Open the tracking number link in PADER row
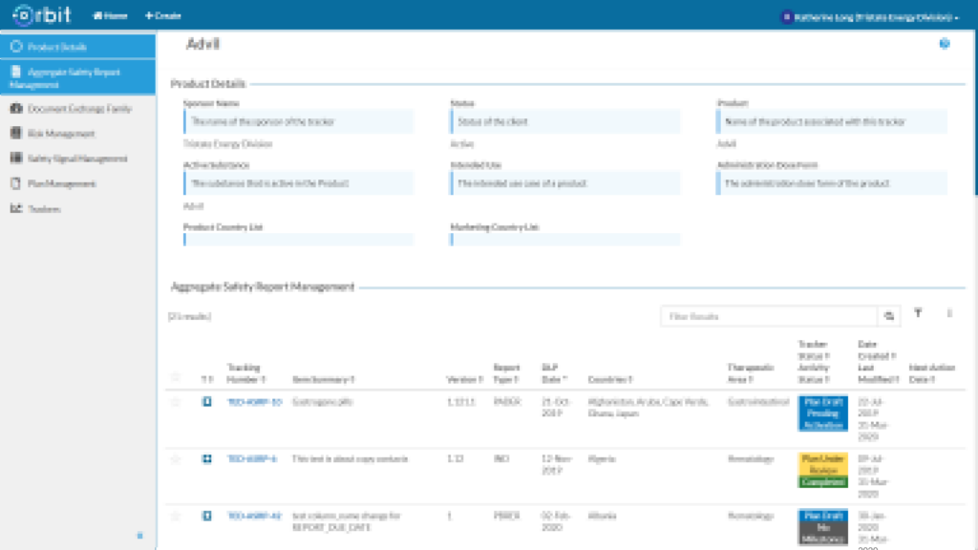The height and width of the screenshot is (550, 978). pyautogui.click(x=254, y=402)
